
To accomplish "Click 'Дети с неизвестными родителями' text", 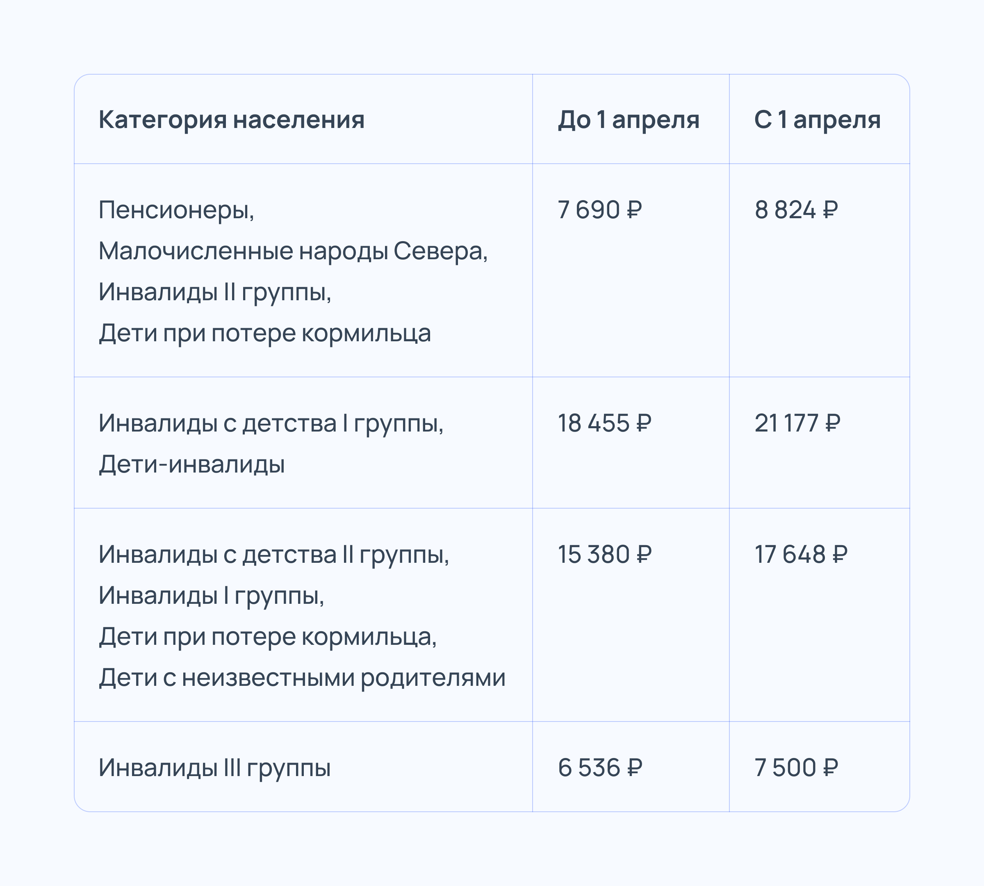I will coord(302,678).
